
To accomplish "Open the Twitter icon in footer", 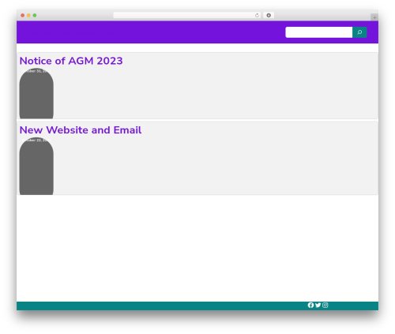I will 318,305.
